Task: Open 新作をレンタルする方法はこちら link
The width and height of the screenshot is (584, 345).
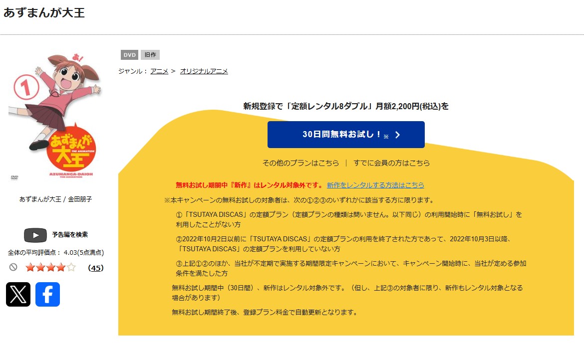Action: pyautogui.click(x=375, y=185)
